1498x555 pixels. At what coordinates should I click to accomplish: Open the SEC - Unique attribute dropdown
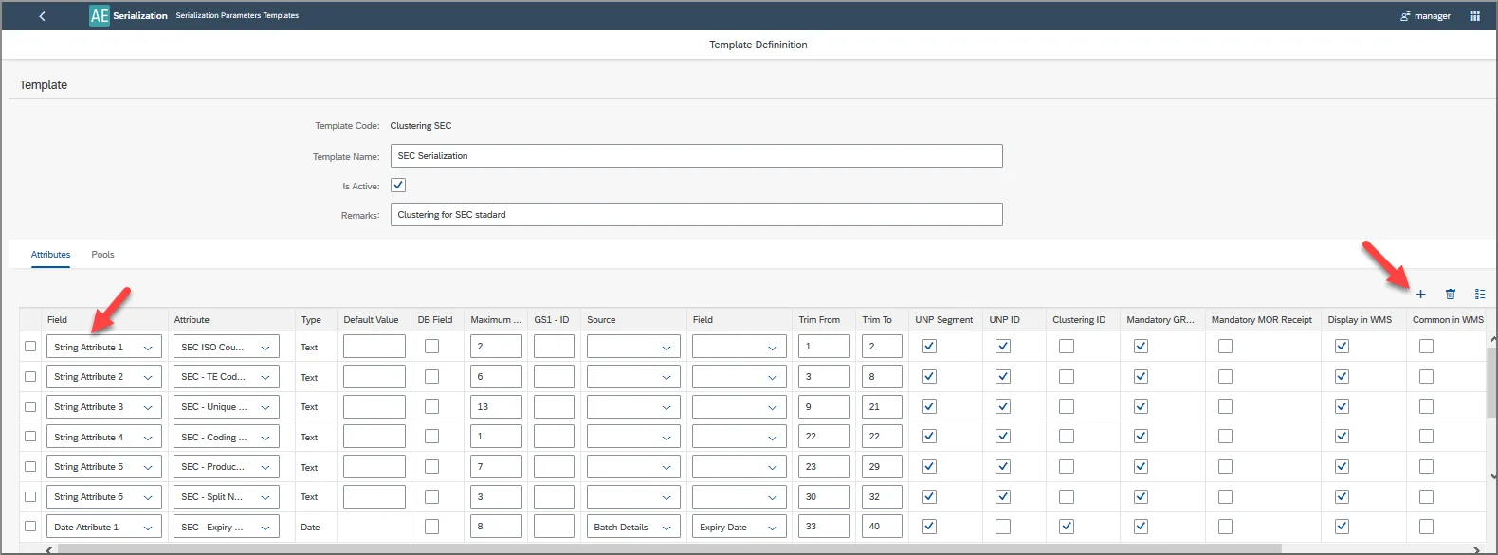click(x=227, y=406)
